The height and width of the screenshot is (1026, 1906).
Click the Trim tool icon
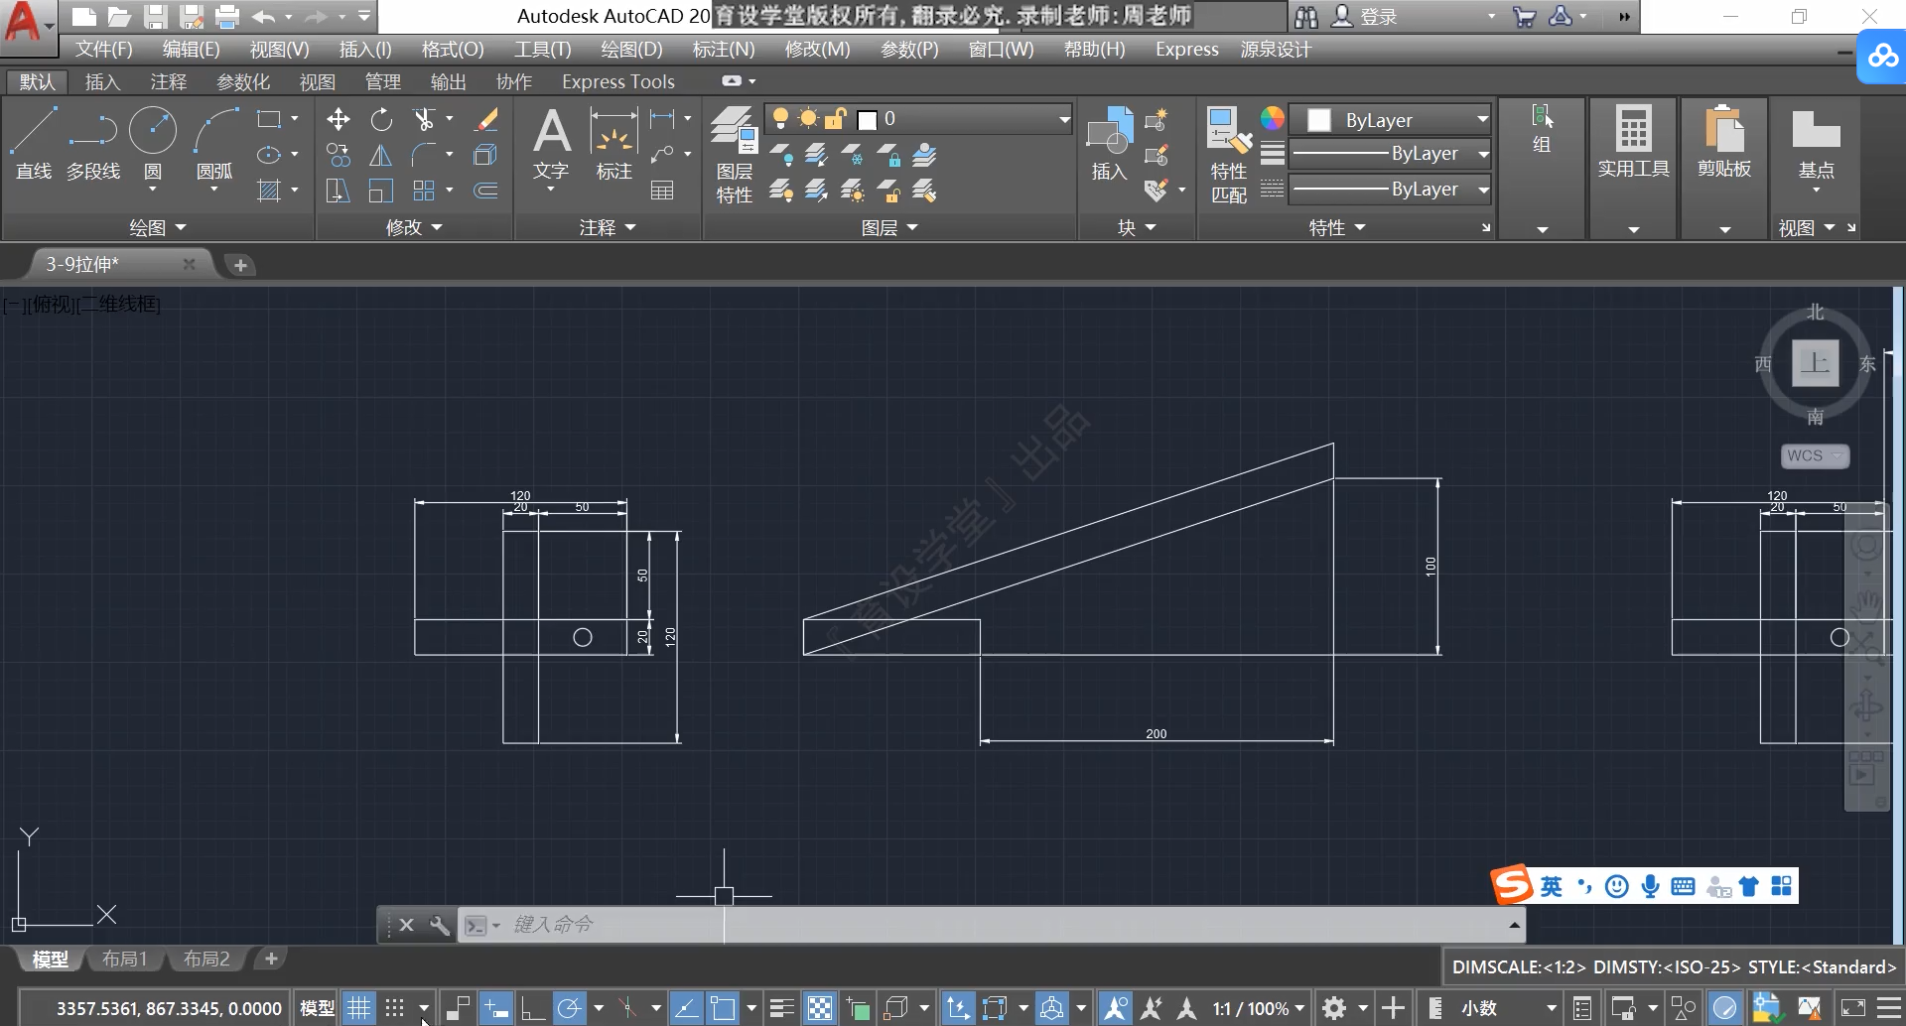coord(424,120)
